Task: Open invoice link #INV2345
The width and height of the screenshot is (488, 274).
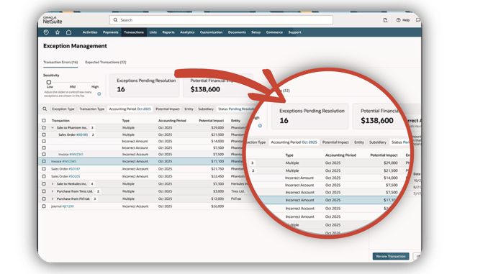Action: coord(69,161)
